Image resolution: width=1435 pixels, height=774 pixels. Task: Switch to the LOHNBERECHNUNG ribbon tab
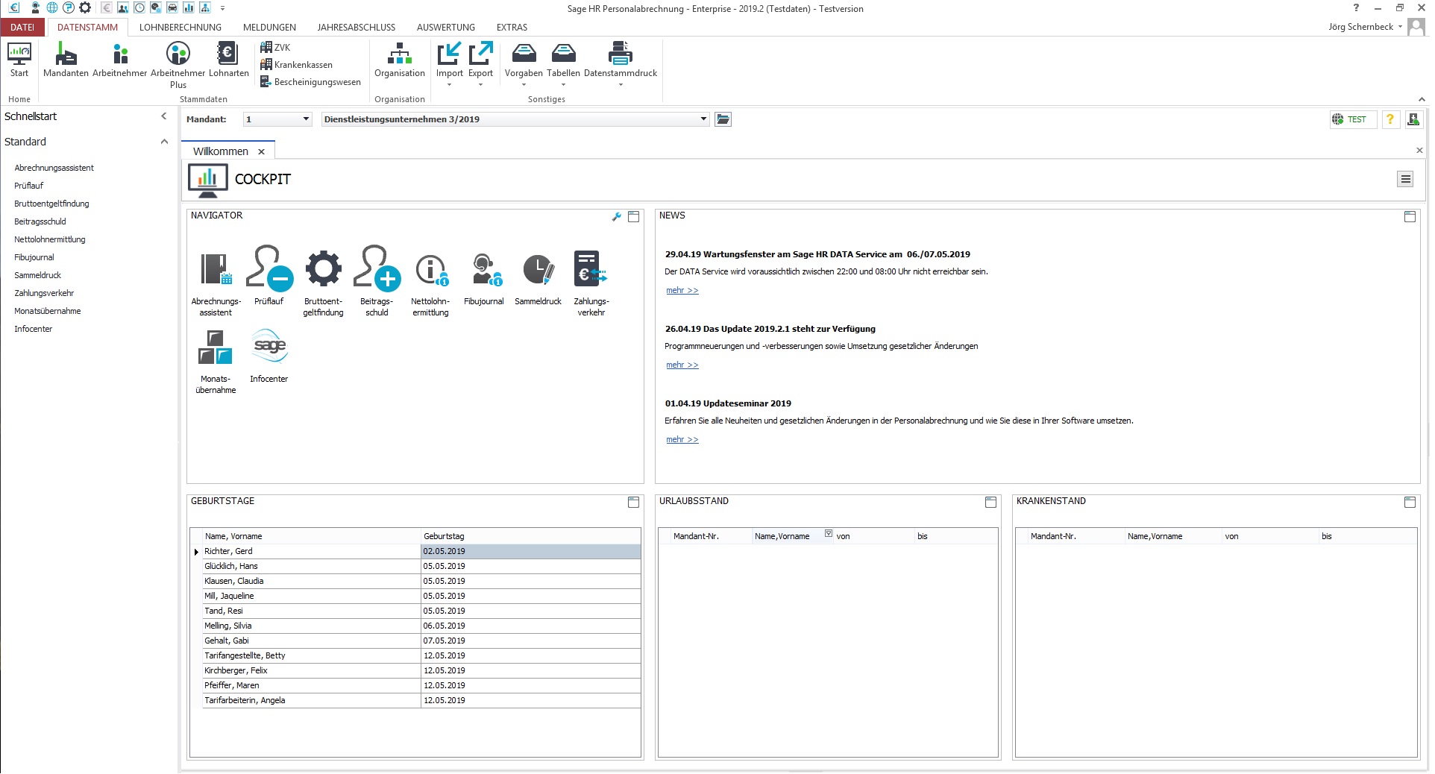click(x=180, y=27)
